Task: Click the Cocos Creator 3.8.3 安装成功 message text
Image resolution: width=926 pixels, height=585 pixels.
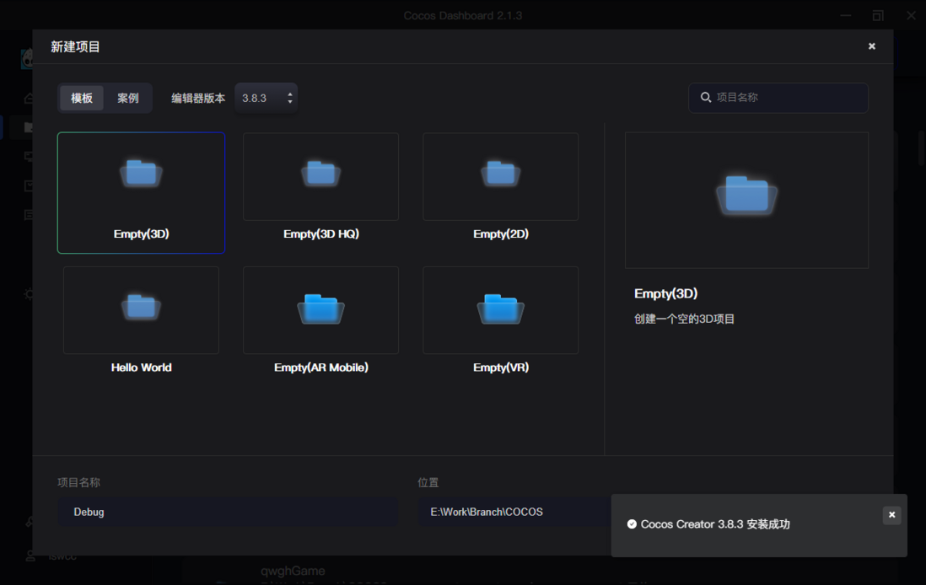Action: click(x=715, y=524)
